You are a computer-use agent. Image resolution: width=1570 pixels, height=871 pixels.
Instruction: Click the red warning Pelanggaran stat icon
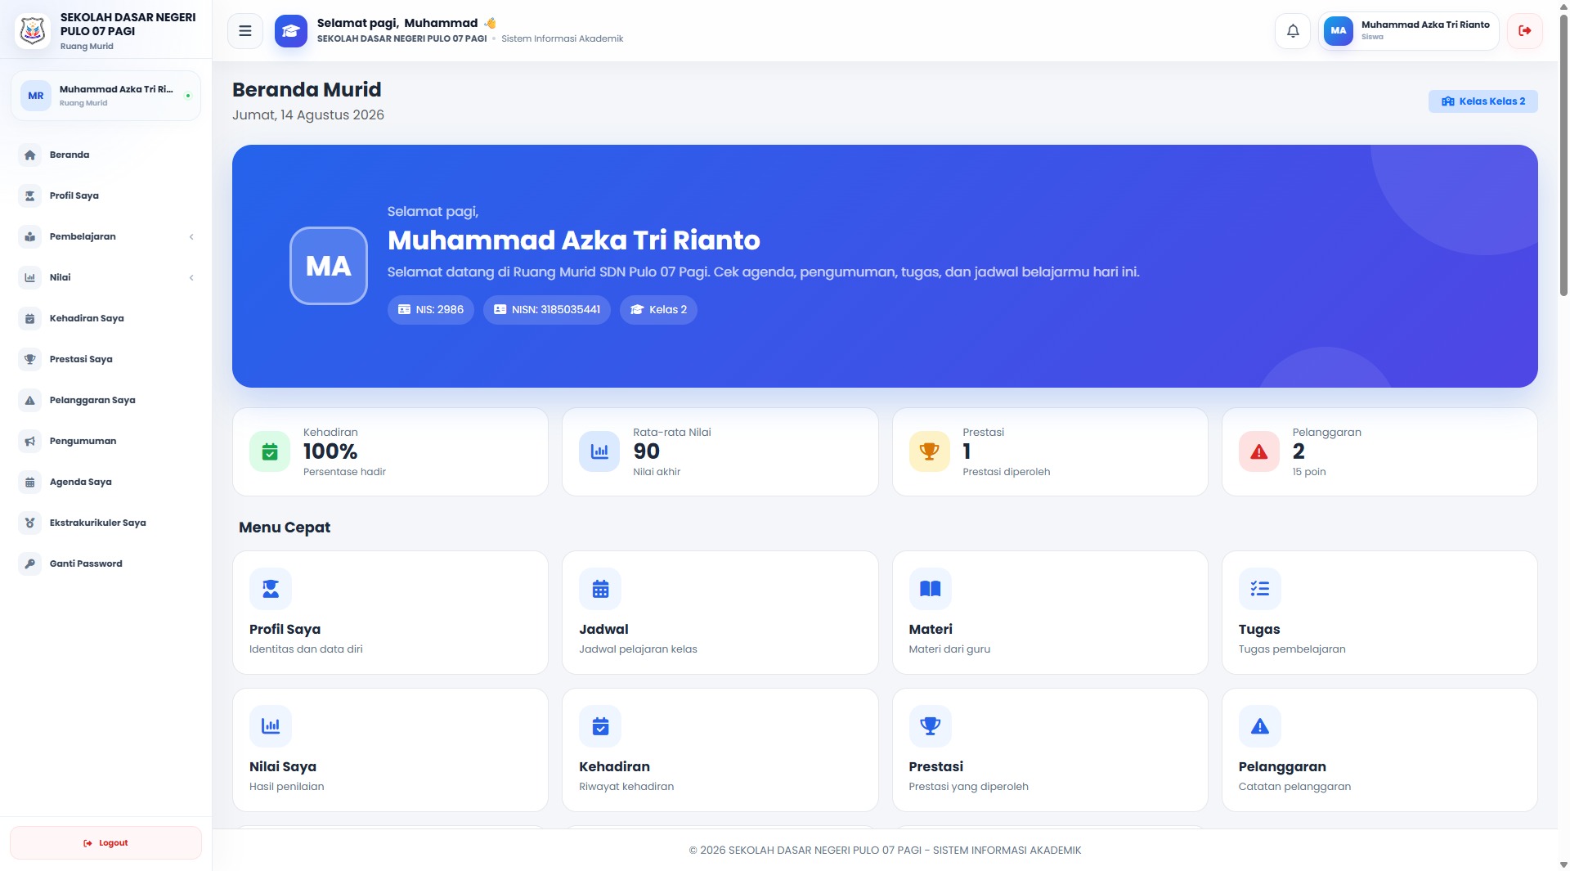coord(1259,451)
